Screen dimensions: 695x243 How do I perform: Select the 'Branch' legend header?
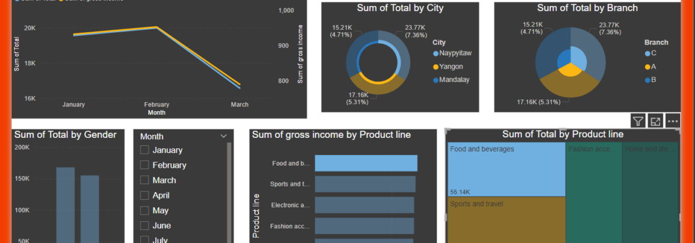point(657,43)
